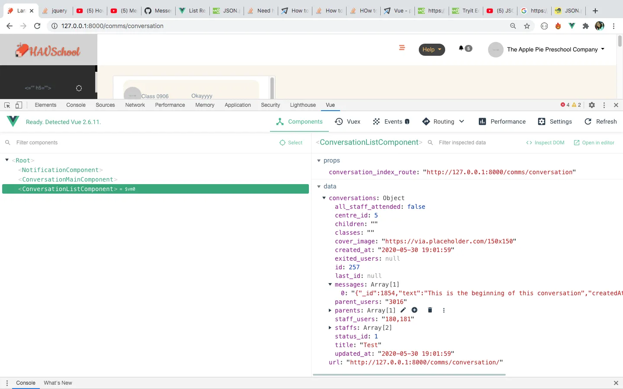Open the Vuex tab in Vue devtools
Image resolution: width=623 pixels, height=389 pixels.
pyautogui.click(x=347, y=121)
